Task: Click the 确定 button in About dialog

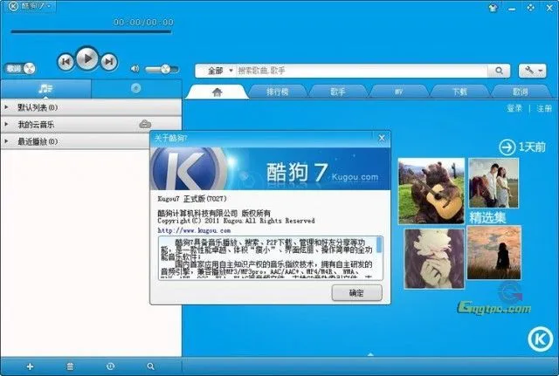Action: click(x=356, y=293)
